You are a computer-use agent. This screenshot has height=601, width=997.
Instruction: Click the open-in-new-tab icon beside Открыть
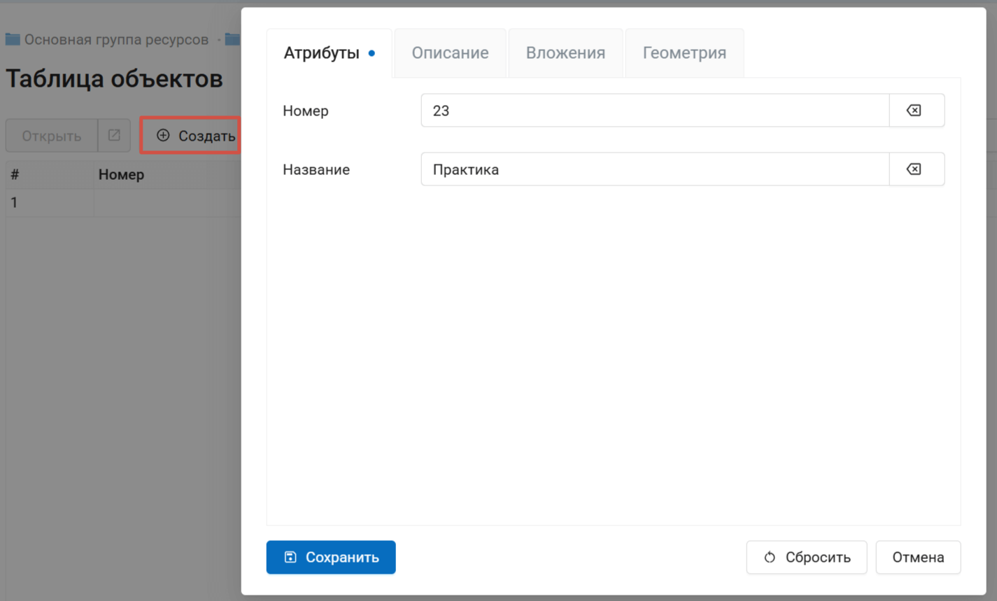(114, 136)
